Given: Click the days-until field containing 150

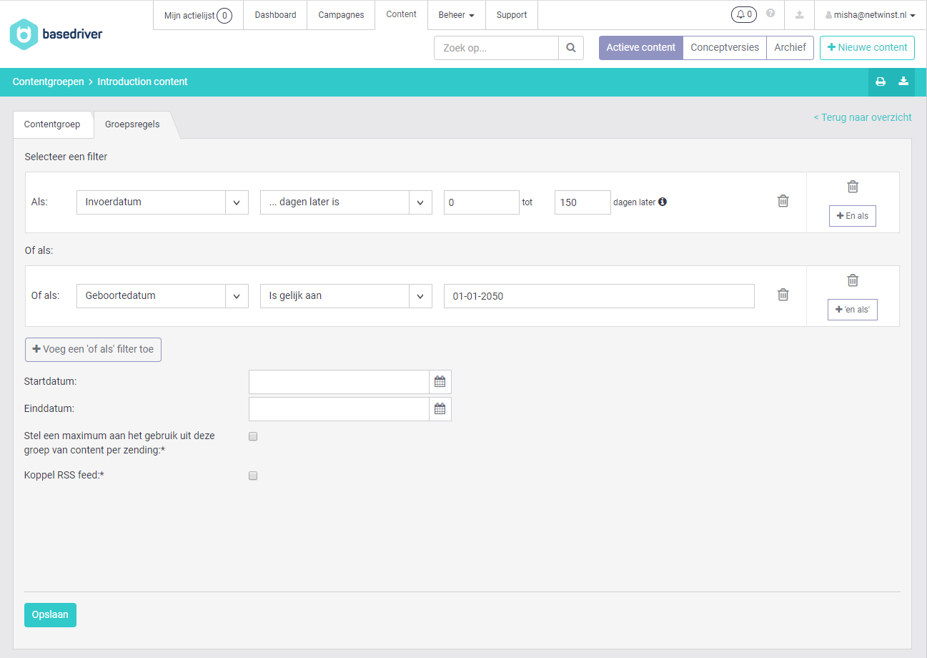Looking at the screenshot, I should click(x=583, y=202).
